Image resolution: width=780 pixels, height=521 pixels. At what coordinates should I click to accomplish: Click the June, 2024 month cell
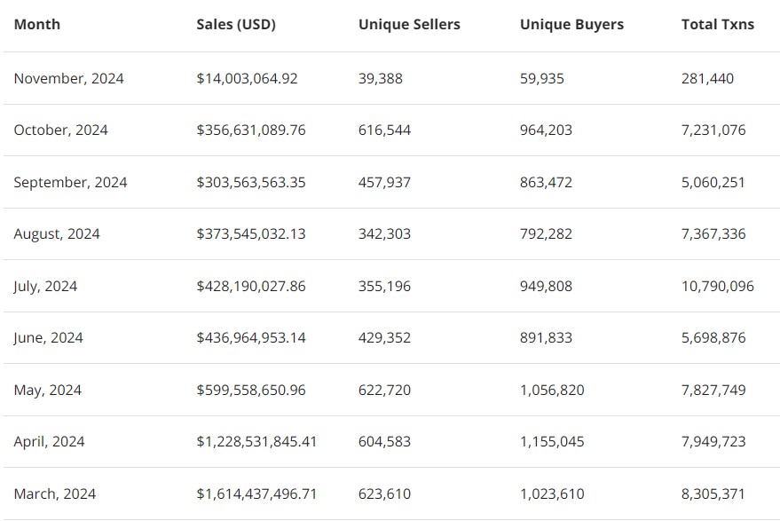(x=48, y=338)
